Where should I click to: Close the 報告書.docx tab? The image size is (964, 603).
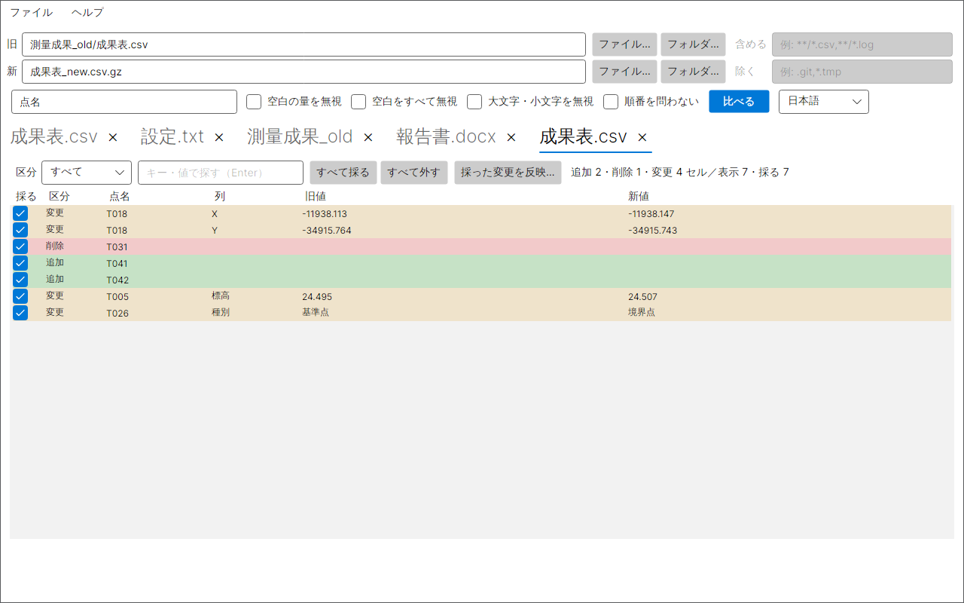tap(511, 137)
